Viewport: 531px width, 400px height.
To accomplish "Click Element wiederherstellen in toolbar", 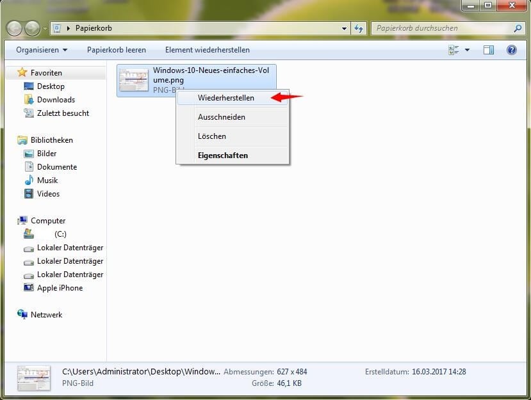I will click(207, 50).
